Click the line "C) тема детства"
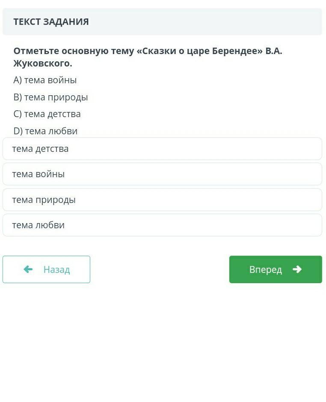 click(x=47, y=114)
